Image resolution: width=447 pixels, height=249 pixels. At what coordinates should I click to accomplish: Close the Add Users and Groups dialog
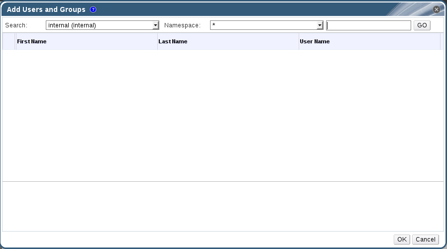[437, 9]
